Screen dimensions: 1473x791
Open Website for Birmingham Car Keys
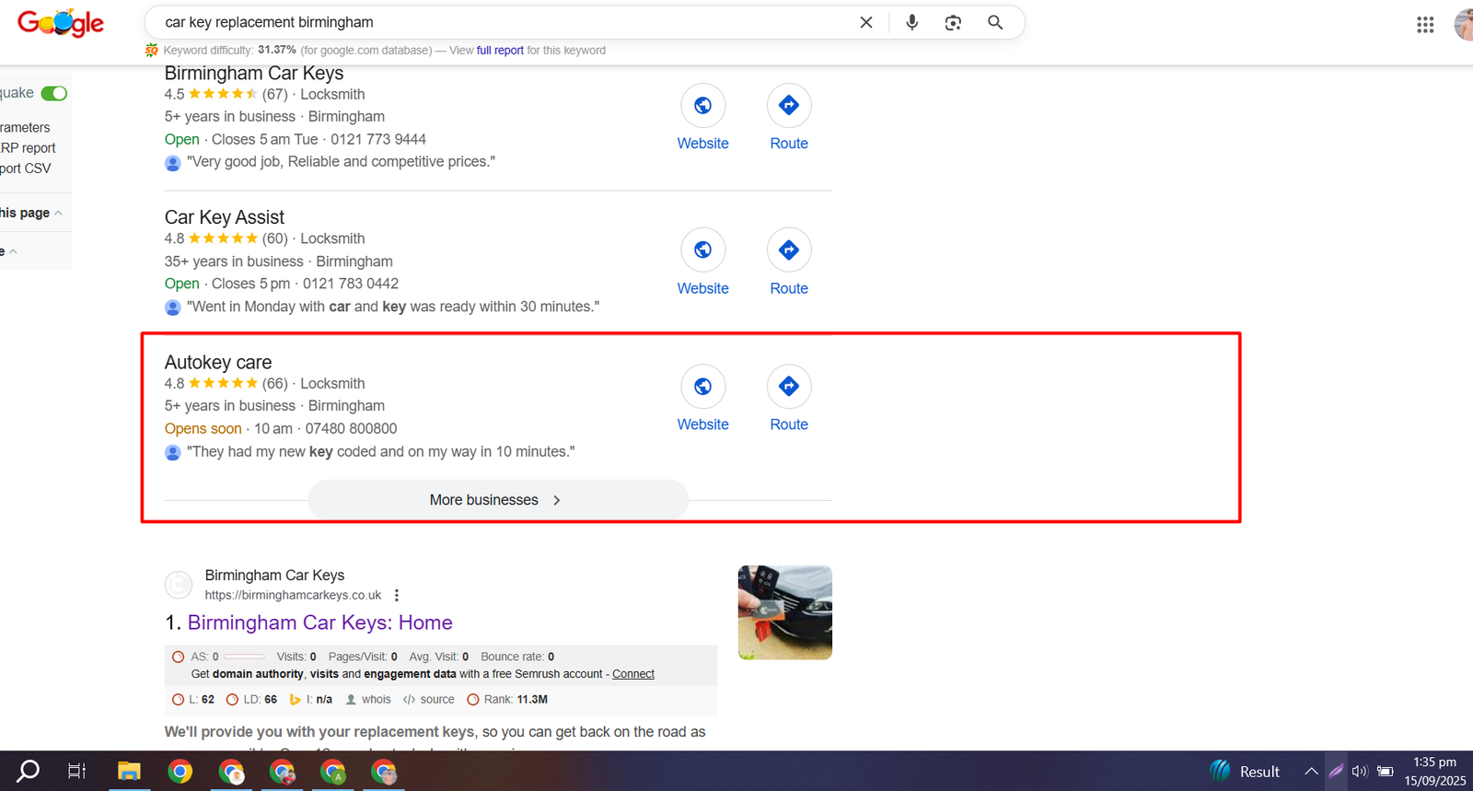click(702, 106)
